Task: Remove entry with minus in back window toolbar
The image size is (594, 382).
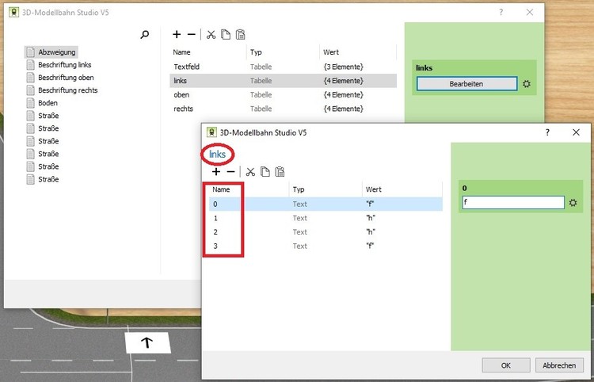Action: tap(192, 35)
